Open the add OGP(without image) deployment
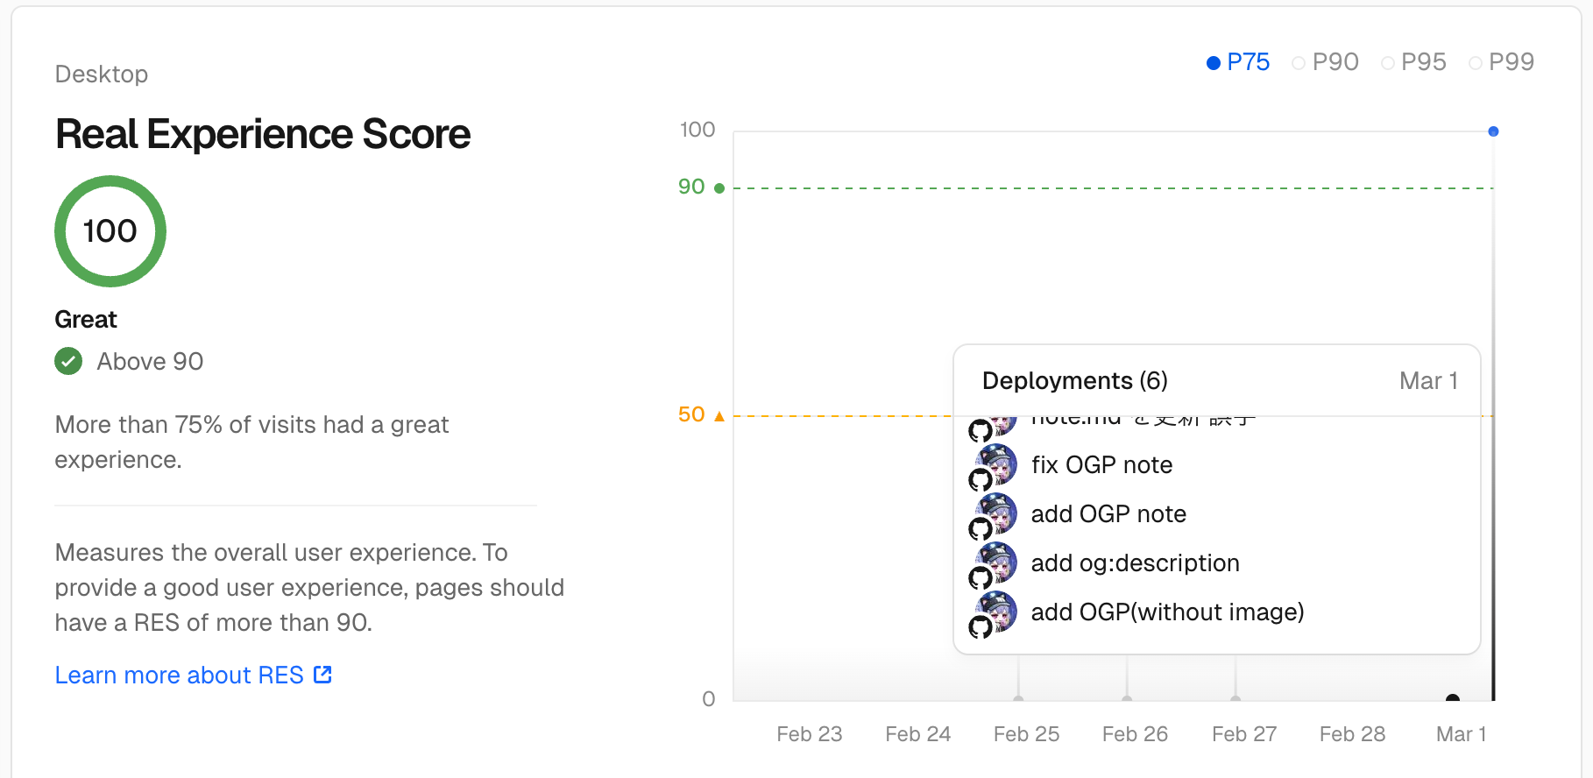Viewport: 1593px width, 778px height. pos(1167,612)
